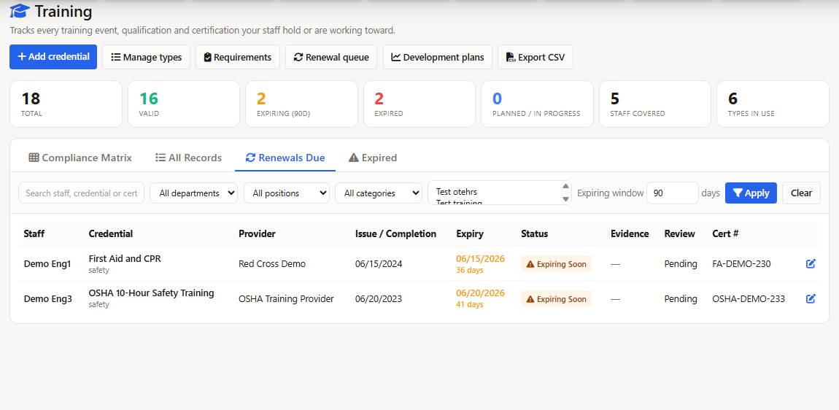Edit the OSHA 10-Hour Safety Training record

[811, 298]
